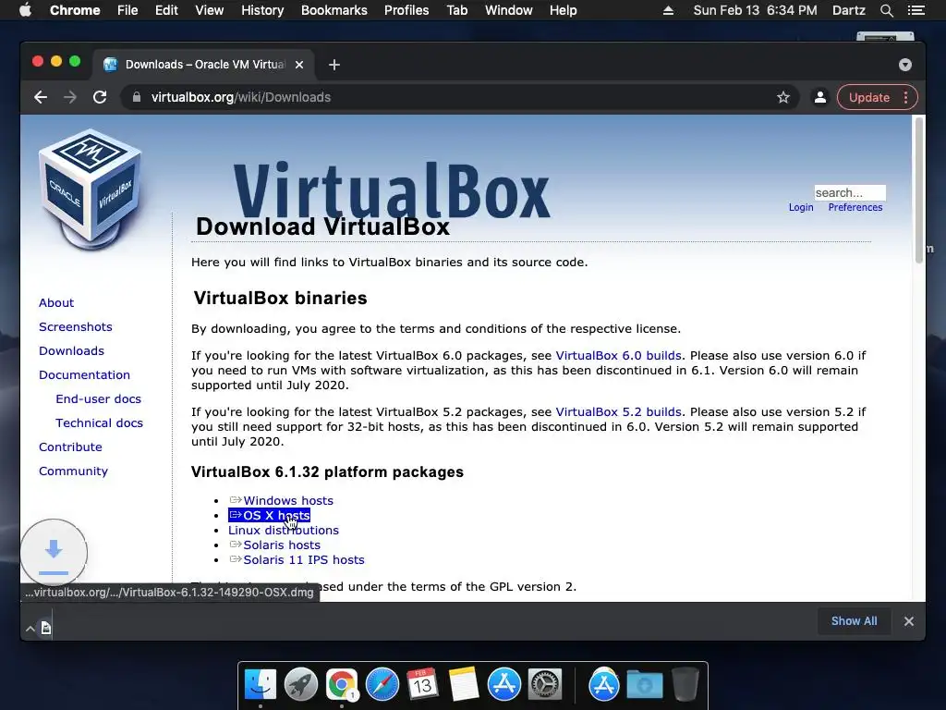This screenshot has width=946, height=710.
Task: Click Show All downloads button
Action: [x=854, y=621]
